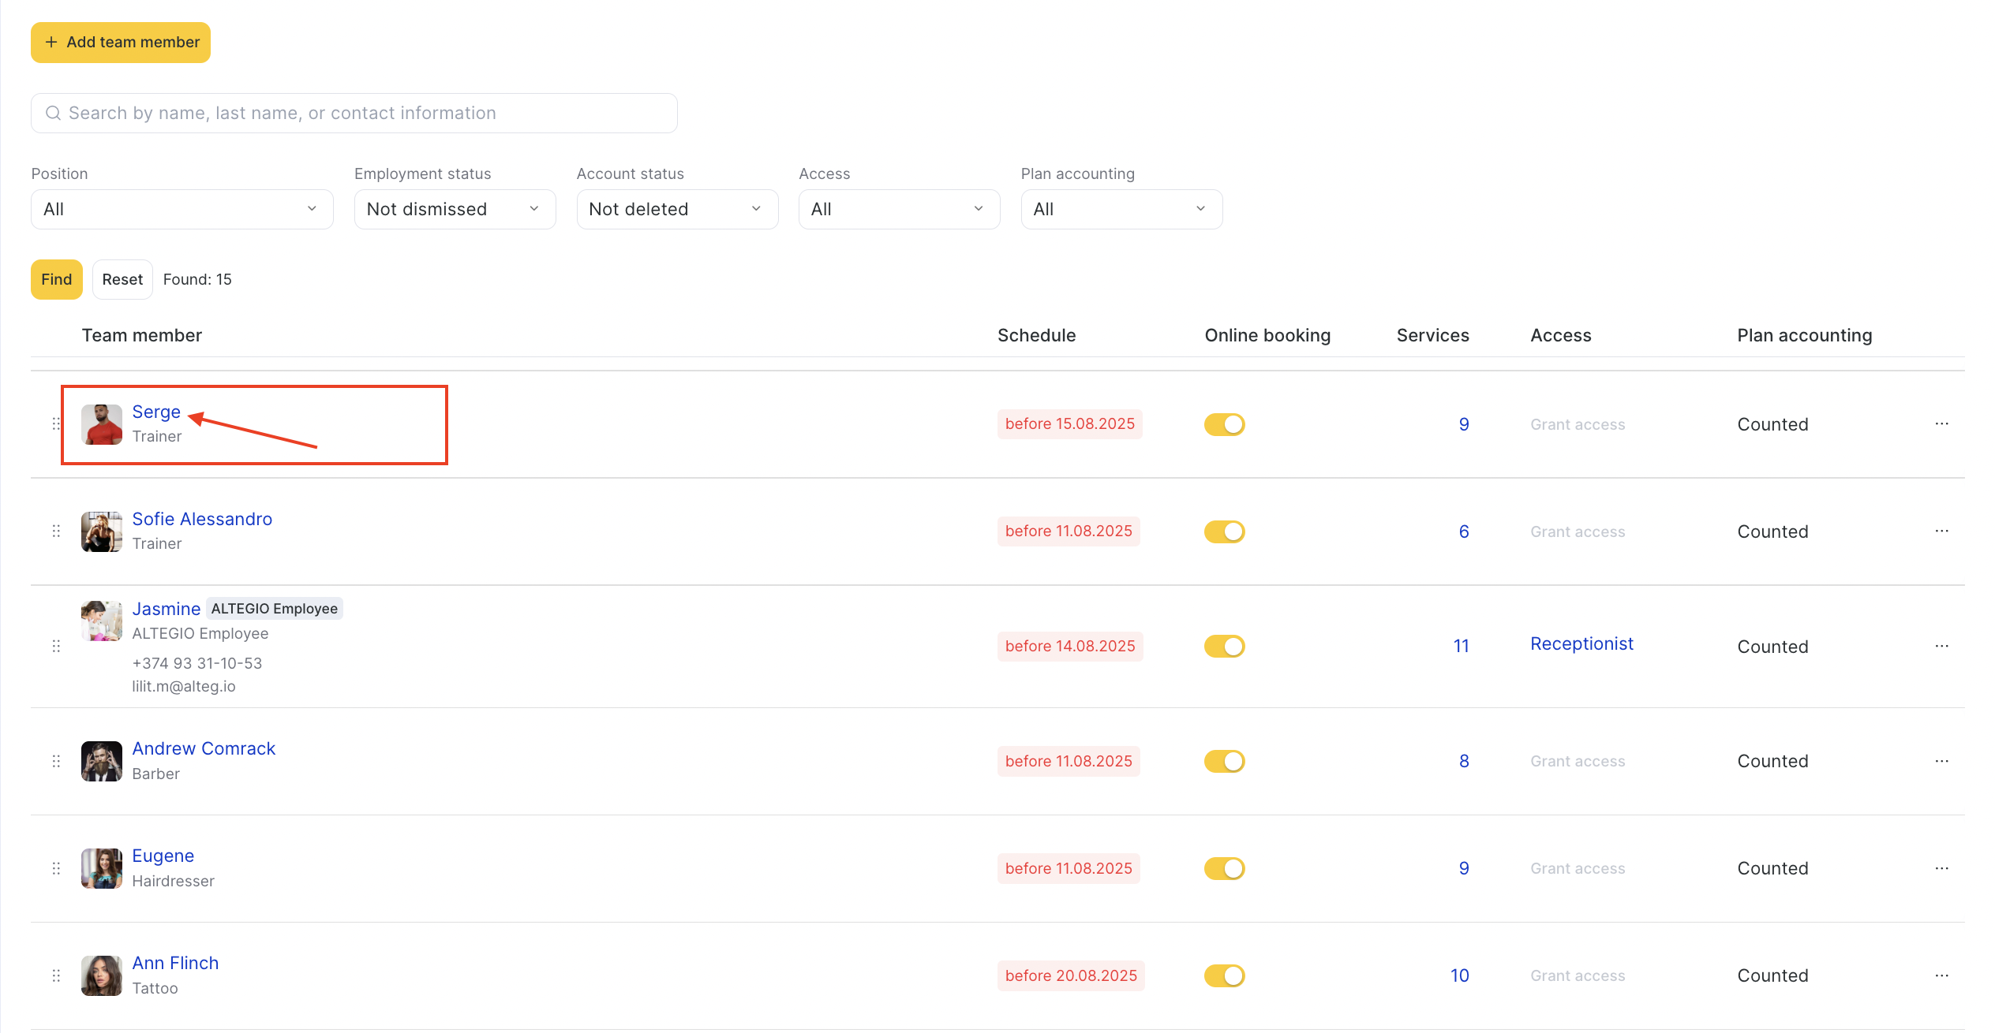Click the drag handle beside Sofie Alessandro
The height and width of the screenshot is (1033, 1995).
pyautogui.click(x=56, y=531)
